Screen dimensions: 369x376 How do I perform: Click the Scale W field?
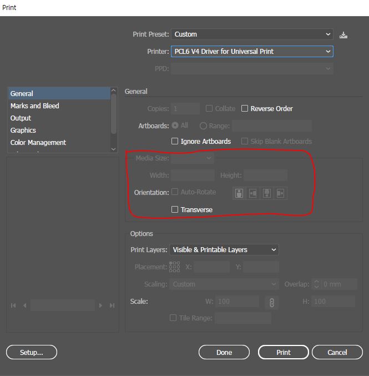point(237,302)
